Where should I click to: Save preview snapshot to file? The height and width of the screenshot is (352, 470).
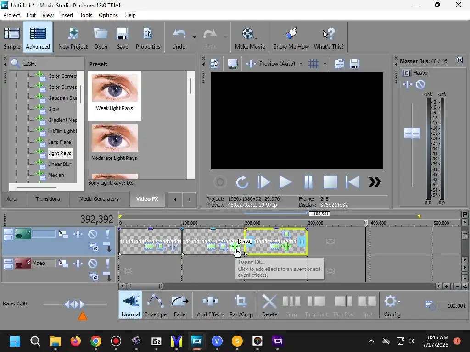coord(354,63)
